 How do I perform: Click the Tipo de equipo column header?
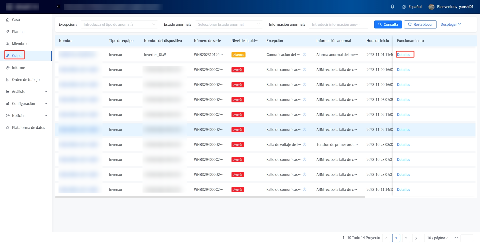121,41
